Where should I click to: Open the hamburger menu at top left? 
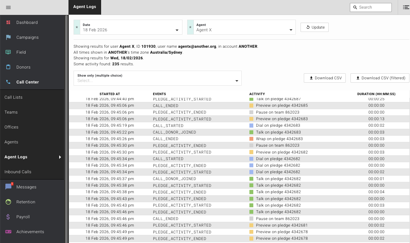pos(8,7)
